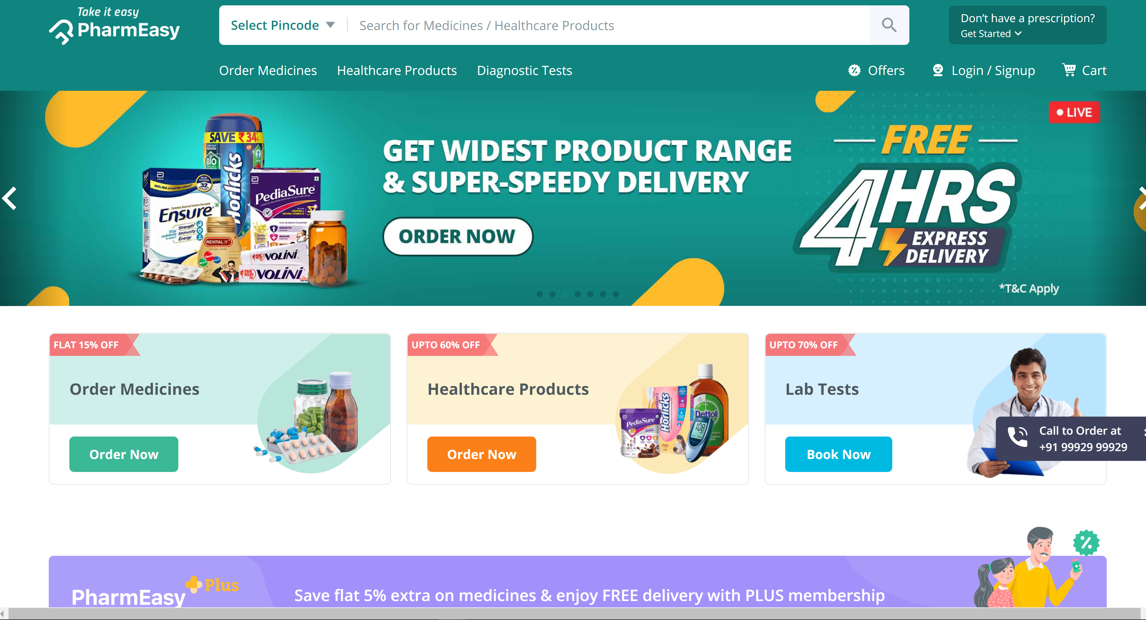Open the Cart icon
This screenshot has width=1146, height=620.
click(1069, 70)
